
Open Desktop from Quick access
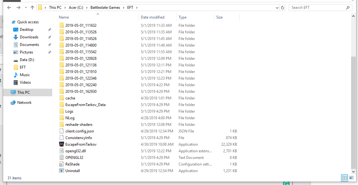click(x=26, y=30)
